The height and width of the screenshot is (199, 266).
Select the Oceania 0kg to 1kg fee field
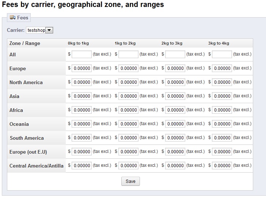81,124
